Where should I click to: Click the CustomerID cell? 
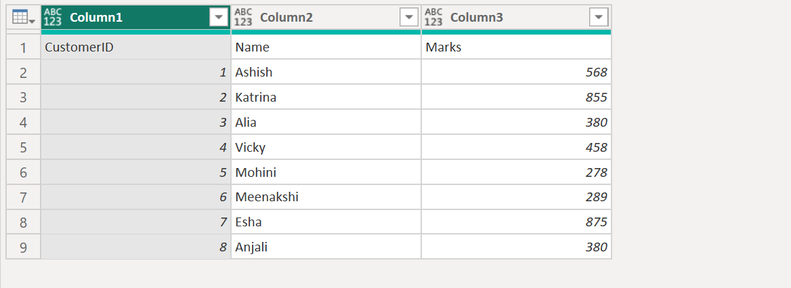(x=135, y=47)
